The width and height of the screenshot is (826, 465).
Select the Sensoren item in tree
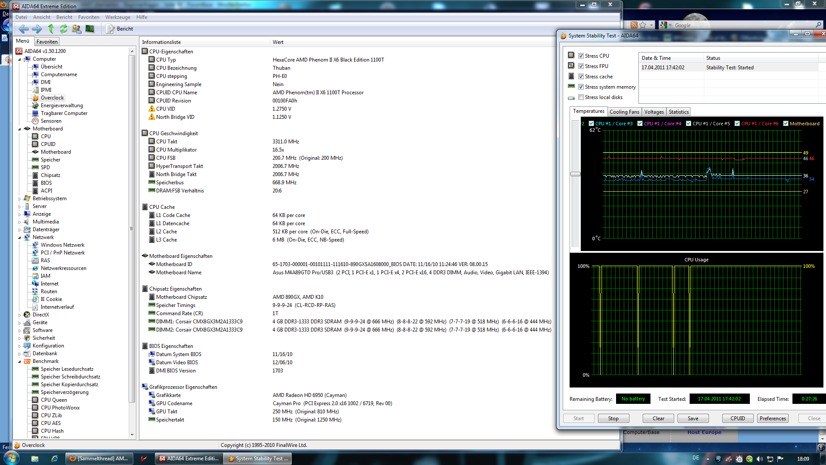(x=51, y=121)
